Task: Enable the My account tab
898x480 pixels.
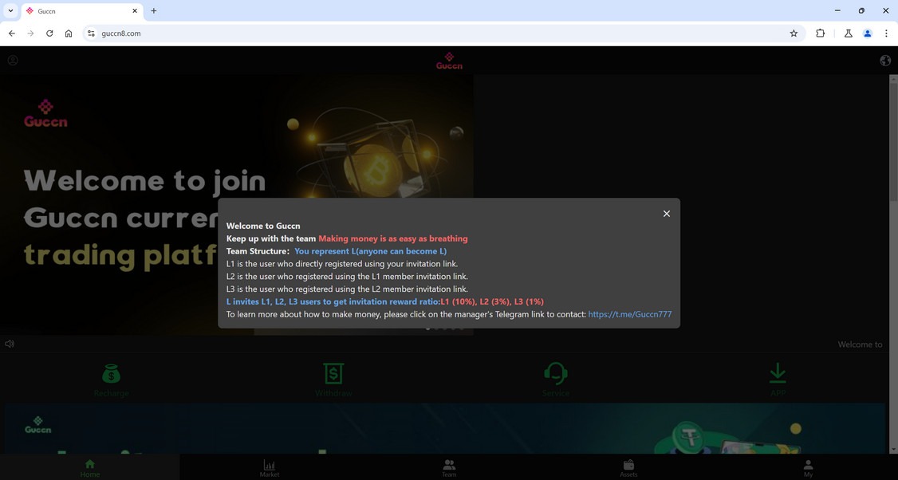Action: tap(809, 465)
